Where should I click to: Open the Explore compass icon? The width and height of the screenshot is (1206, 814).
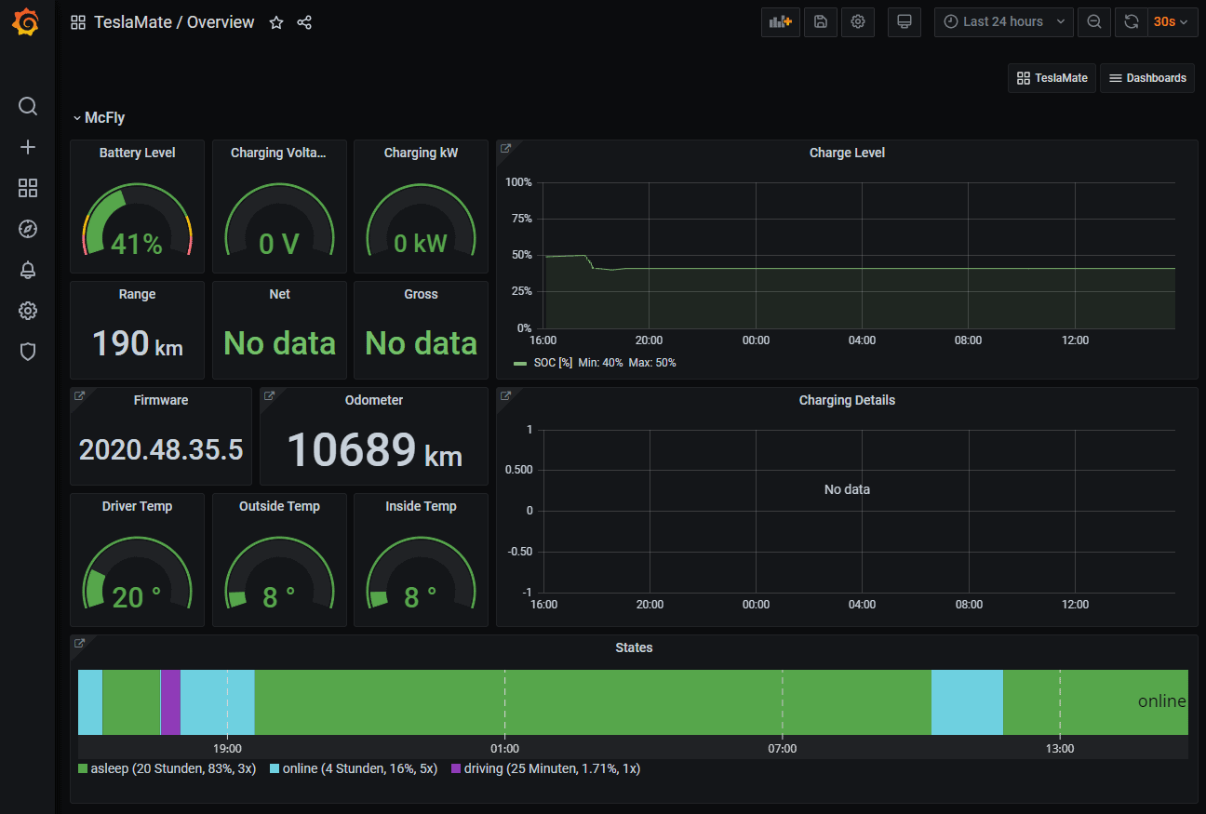(x=27, y=228)
